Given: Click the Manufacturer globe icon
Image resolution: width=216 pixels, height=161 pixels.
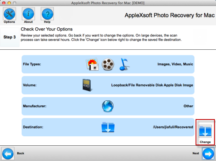Looking at the screenshot, I should point(108,106).
